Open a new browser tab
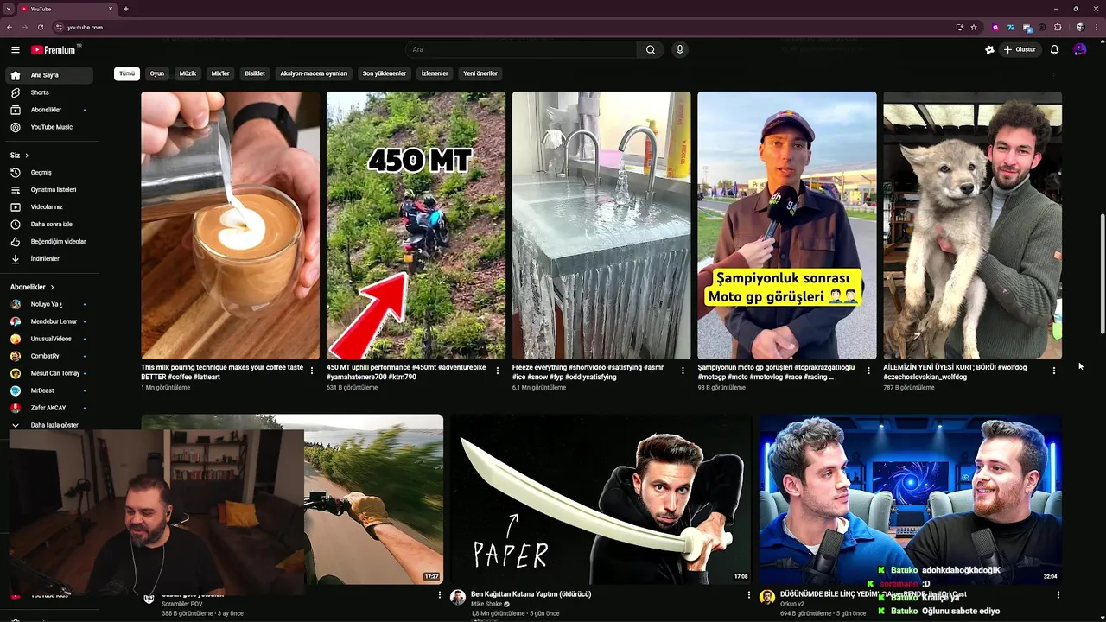Image resolution: width=1106 pixels, height=622 pixels. coord(126,9)
